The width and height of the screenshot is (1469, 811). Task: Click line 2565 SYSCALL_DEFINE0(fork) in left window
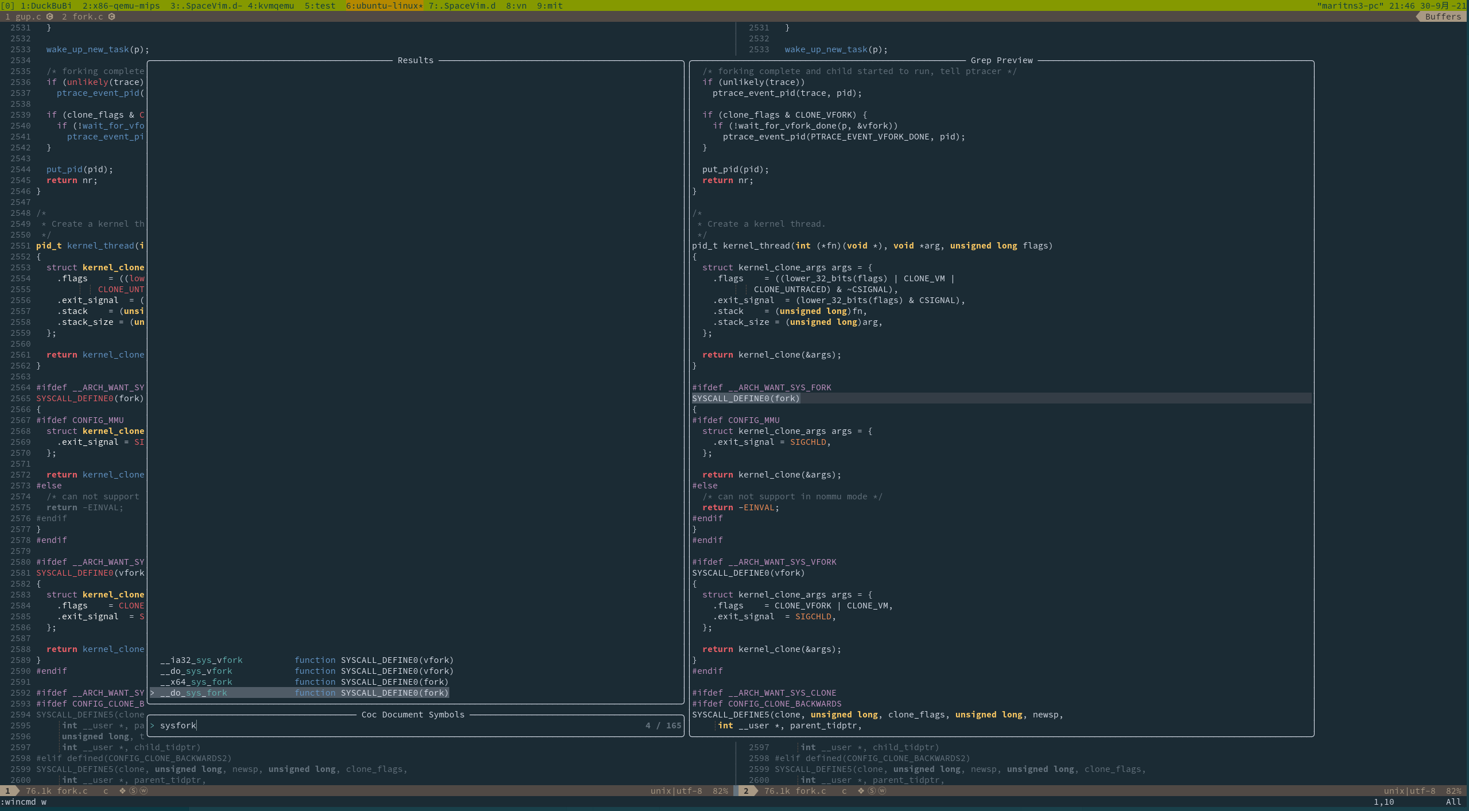90,398
